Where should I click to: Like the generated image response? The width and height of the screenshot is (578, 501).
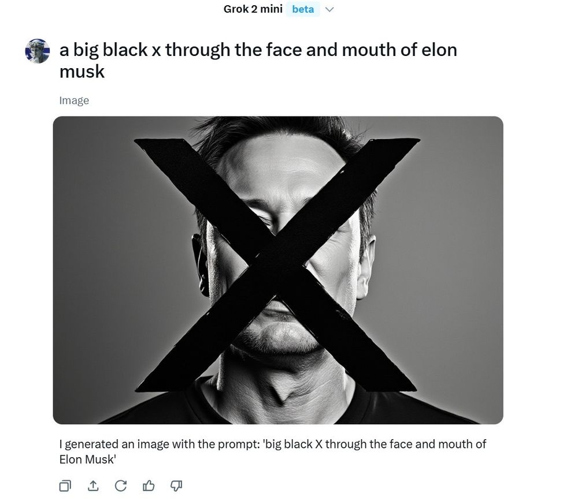tap(149, 485)
